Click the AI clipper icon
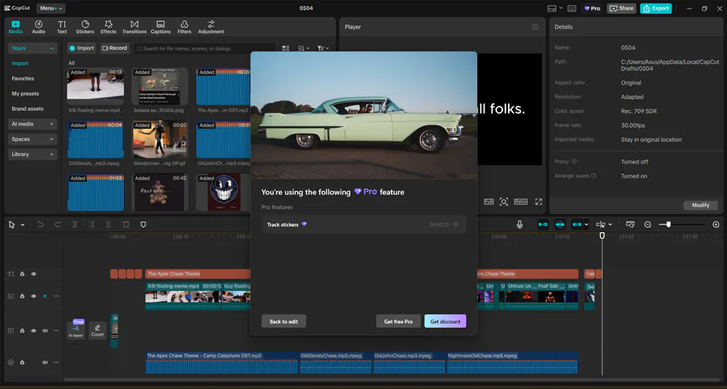727x389 pixels. [x=76, y=330]
